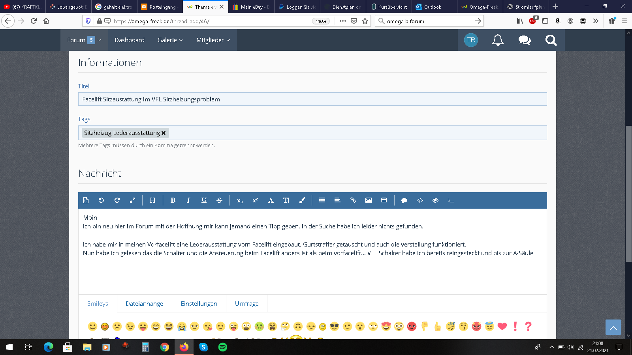Toggle underline formatting in the toolbar

coord(204,200)
